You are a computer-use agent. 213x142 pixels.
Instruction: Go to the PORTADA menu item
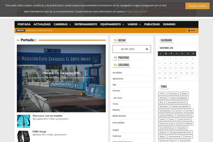click(x=24, y=24)
